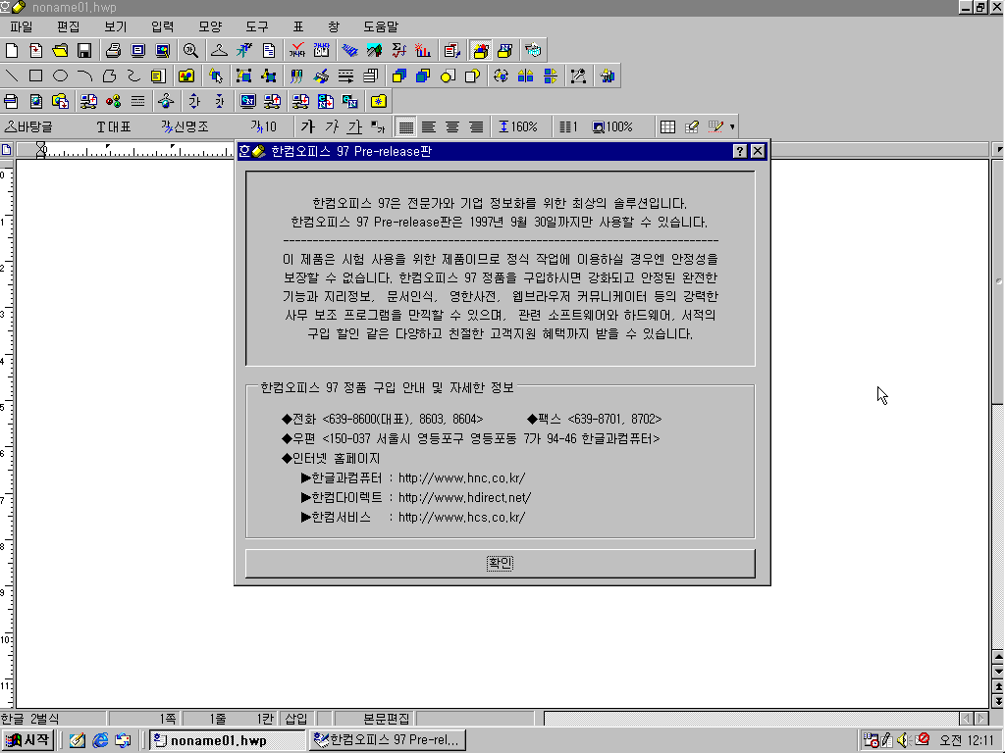Select the rectangle drawing tool

36,76
